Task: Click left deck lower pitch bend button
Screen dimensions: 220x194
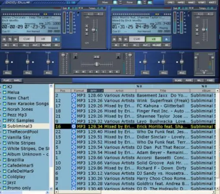Action: (x=87, y=34)
